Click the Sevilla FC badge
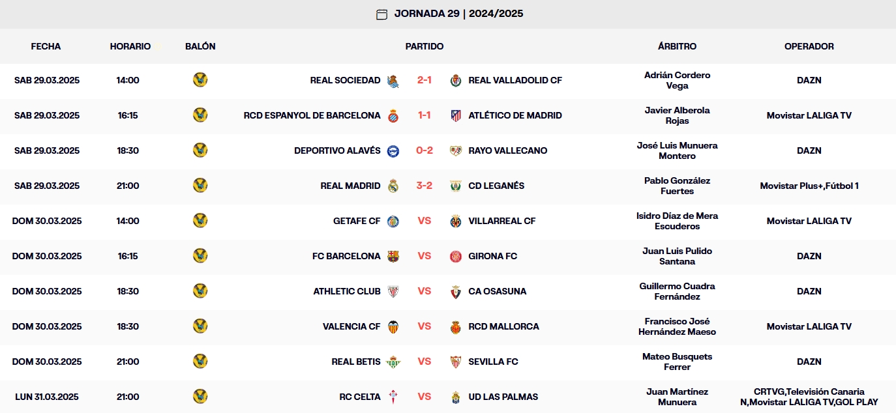The width and height of the screenshot is (896, 413). pos(456,362)
